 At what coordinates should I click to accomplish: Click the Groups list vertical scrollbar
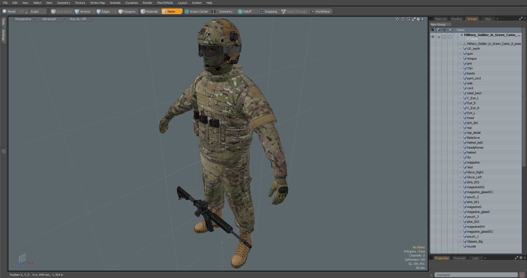[x=524, y=97]
